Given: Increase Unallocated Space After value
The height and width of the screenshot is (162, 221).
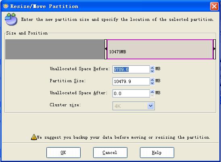Looking at the screenshot, I should point(152,92).
